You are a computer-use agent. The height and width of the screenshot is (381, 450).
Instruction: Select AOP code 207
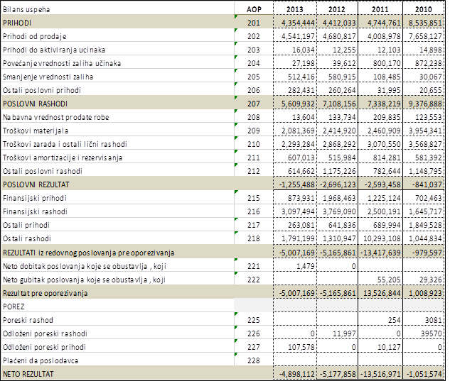coord(254,104)
